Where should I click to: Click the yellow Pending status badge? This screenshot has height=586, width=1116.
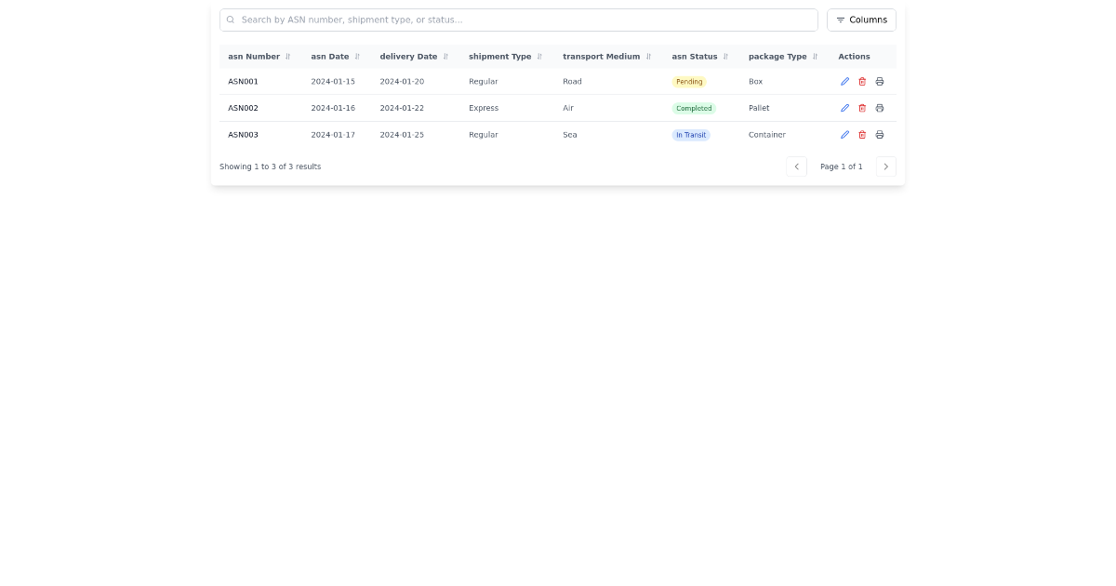coord(689,81)
